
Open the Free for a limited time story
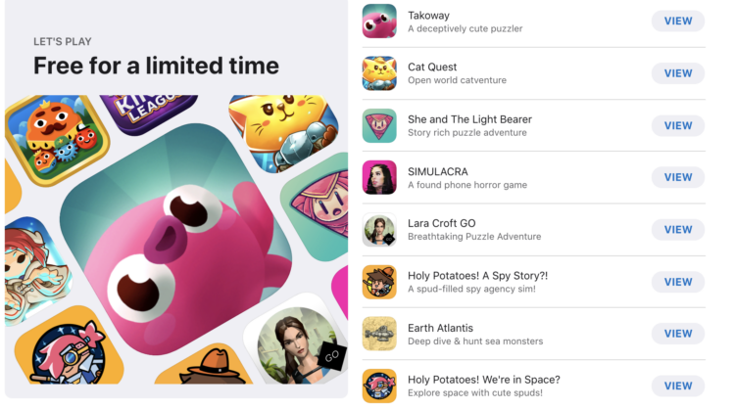(176, 199)
